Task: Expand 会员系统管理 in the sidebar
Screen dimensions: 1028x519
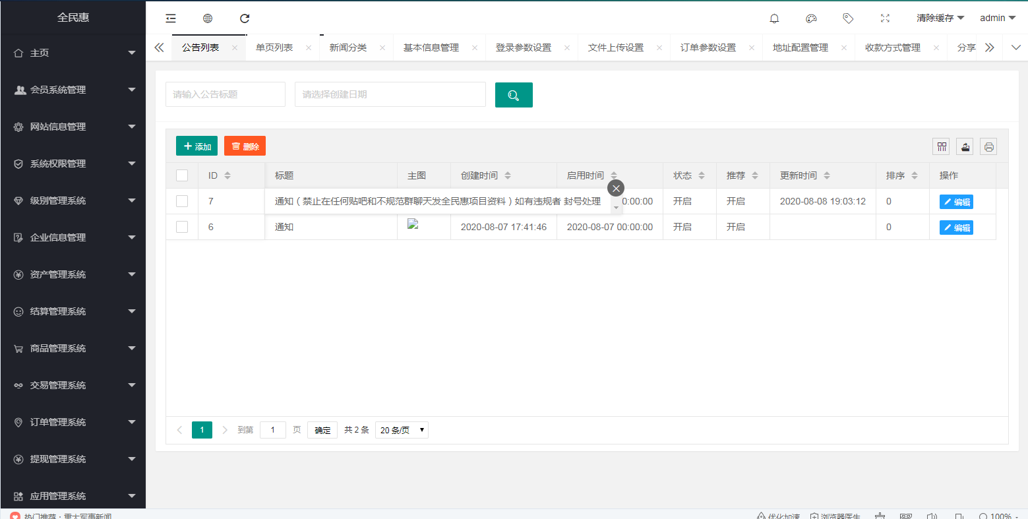Action: coord(73,90)
